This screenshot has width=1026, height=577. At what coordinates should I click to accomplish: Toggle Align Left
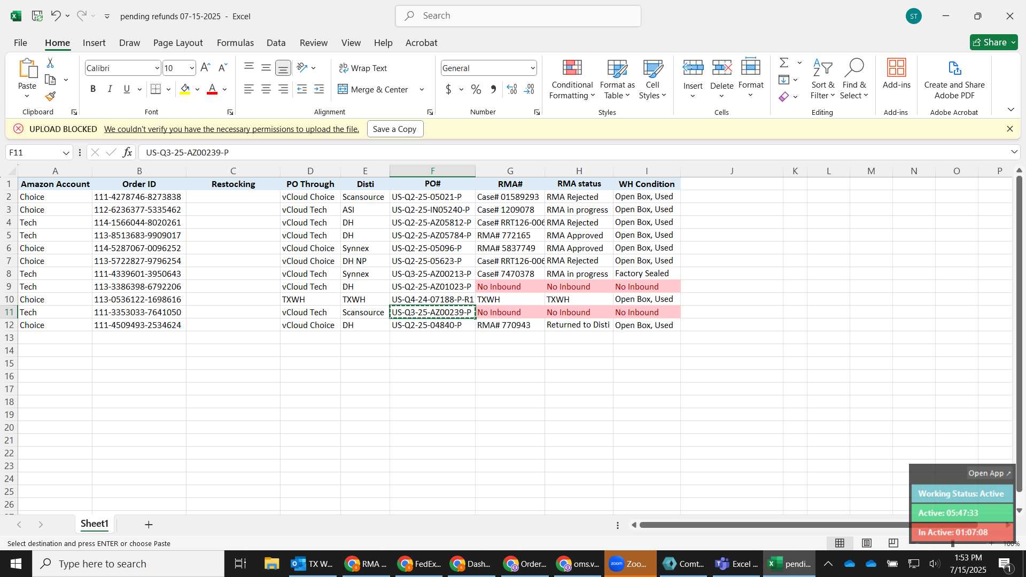point(249,89)
